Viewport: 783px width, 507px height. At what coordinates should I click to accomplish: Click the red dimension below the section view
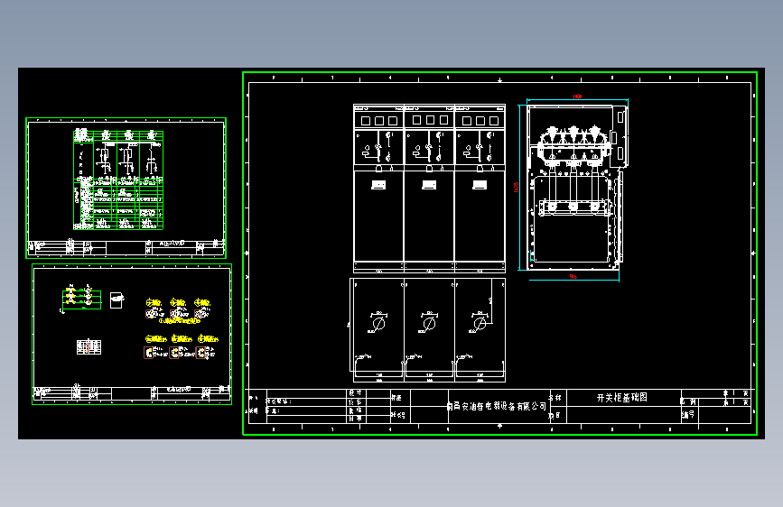click(x=573, y=276)
